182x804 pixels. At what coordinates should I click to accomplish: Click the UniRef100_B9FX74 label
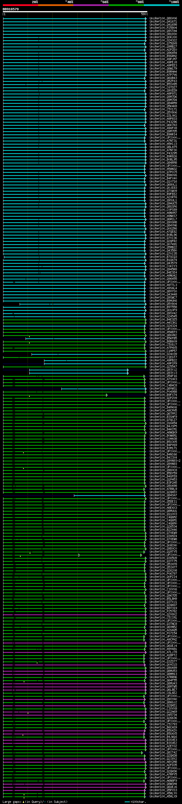pos(163,395)
